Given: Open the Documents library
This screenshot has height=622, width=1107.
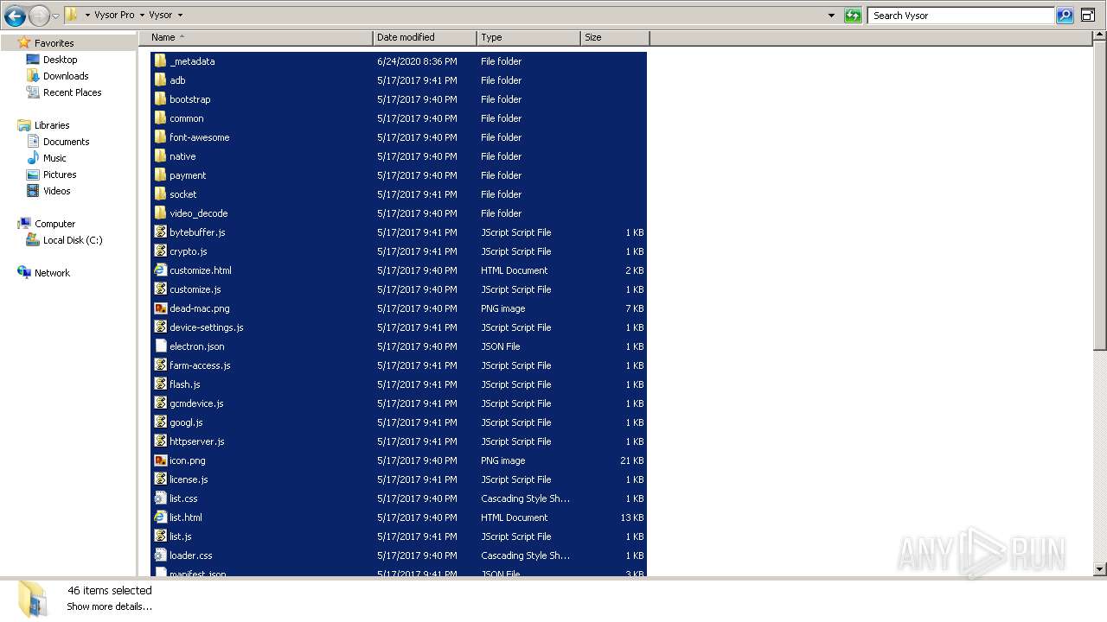Looking at the screenshot, I should pos(66,142).
